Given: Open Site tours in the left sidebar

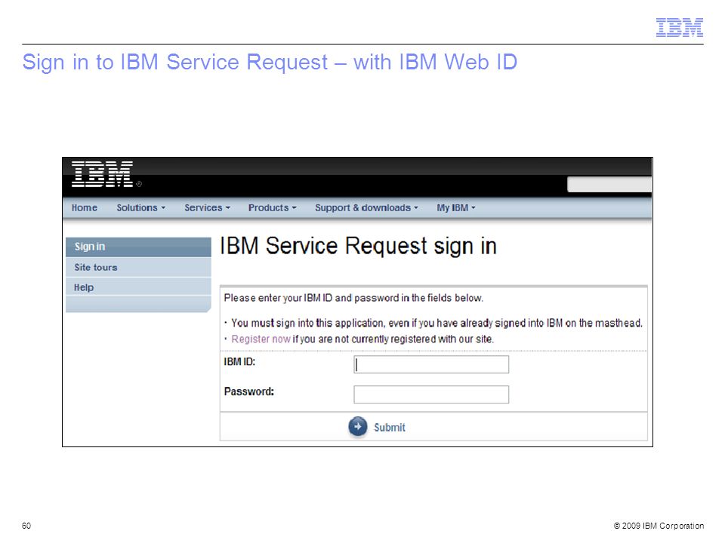Looking at the screenshot, I should (x=138, y=267).
